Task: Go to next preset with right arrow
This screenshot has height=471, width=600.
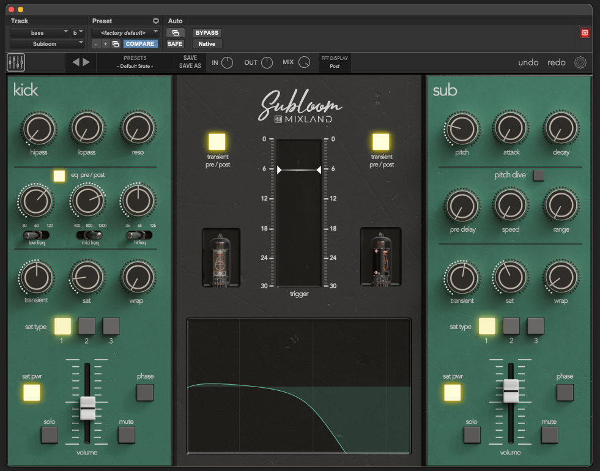Action: pos(86,62)
